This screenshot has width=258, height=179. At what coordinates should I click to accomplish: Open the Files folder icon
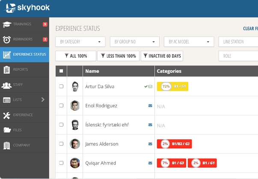click(x=6, y=130)
